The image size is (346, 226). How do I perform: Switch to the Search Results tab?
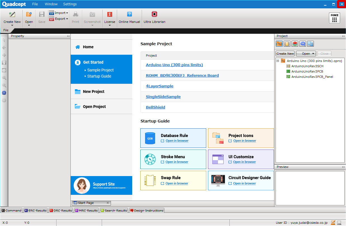tap(114, 211)
